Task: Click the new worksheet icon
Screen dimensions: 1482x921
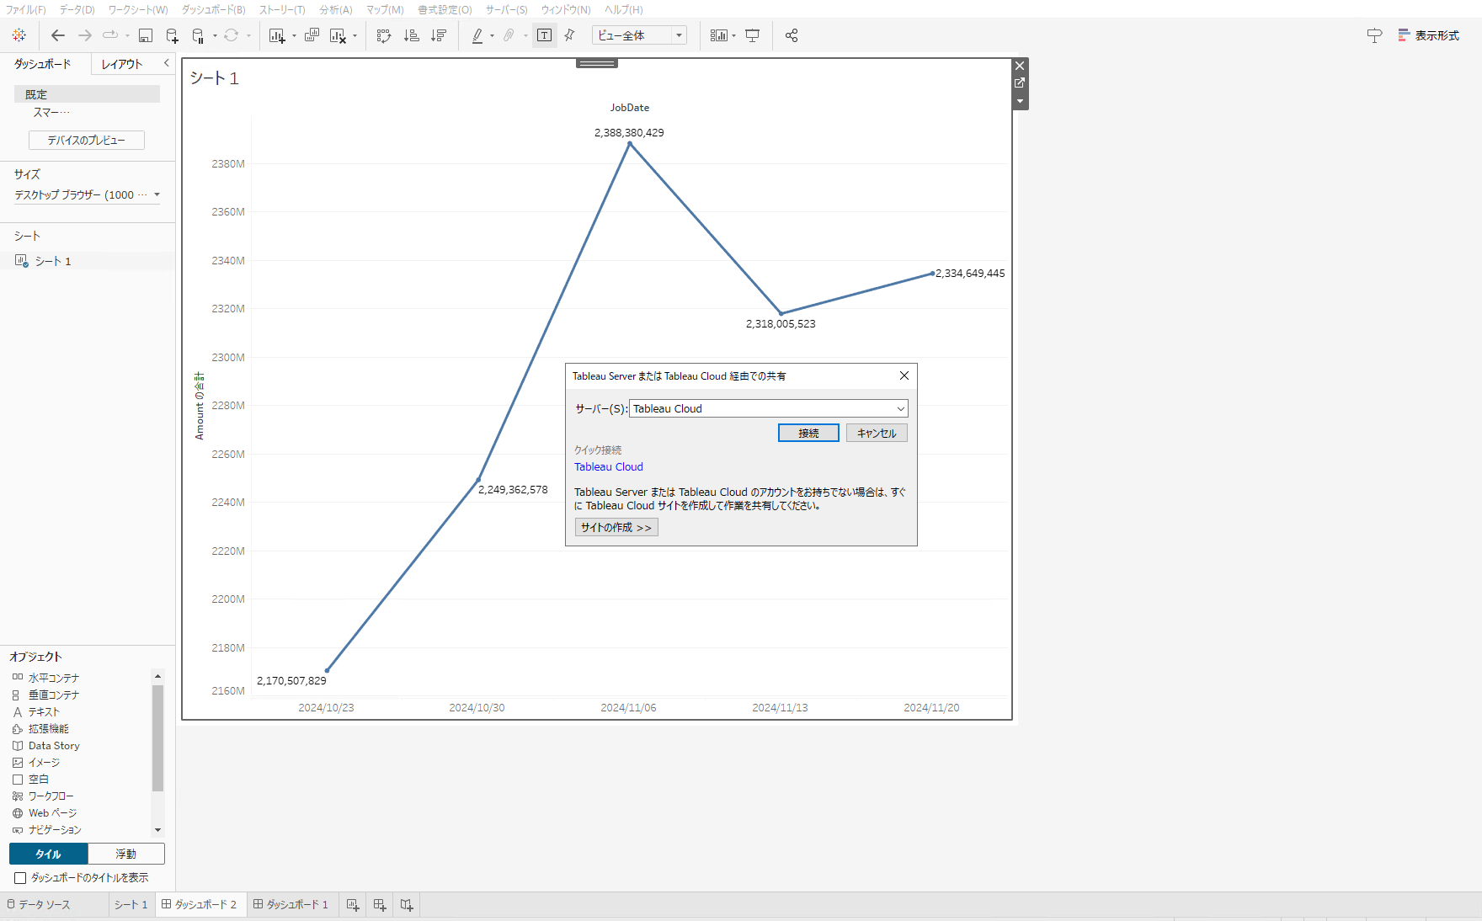Action: tap(279, 35)
